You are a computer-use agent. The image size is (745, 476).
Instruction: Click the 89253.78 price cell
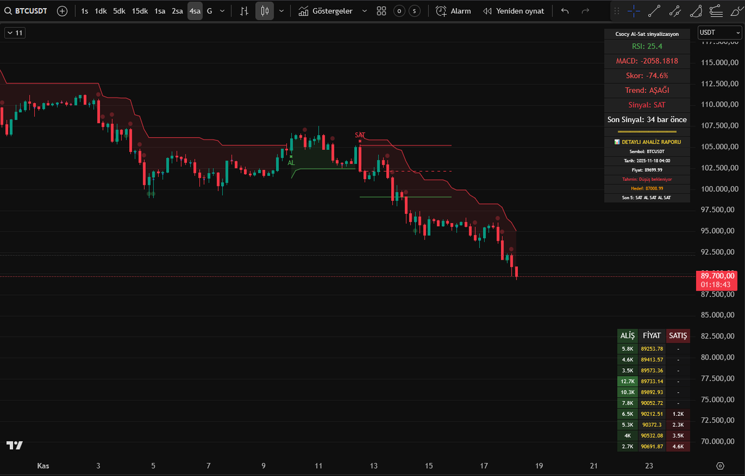pos(652,349)
